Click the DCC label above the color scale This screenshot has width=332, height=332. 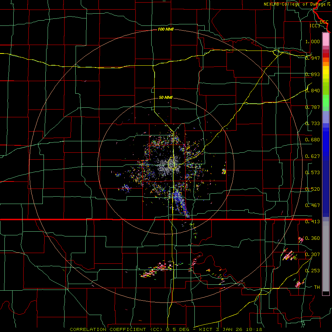324,22
